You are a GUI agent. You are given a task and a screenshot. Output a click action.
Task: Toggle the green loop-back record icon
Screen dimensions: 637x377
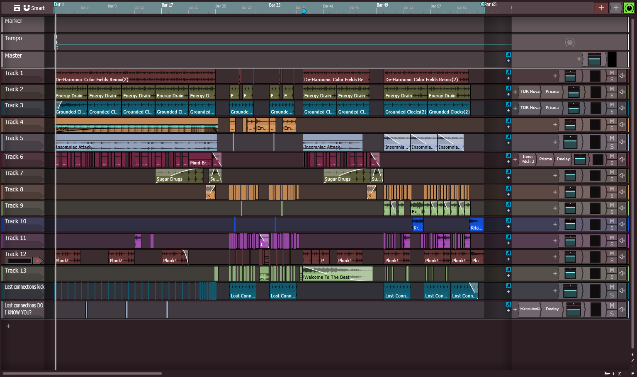(x=629, y=7)
